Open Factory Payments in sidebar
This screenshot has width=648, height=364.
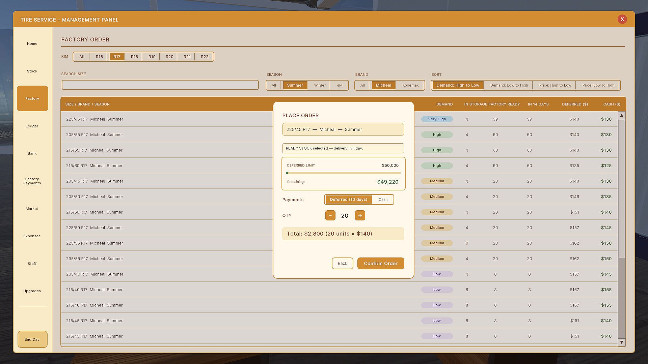click(32, 181)
